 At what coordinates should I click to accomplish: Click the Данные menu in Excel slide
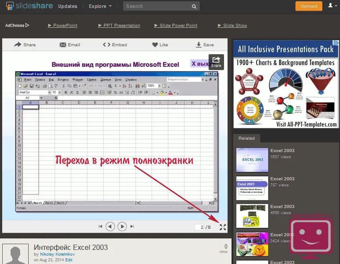pos(105,79)
